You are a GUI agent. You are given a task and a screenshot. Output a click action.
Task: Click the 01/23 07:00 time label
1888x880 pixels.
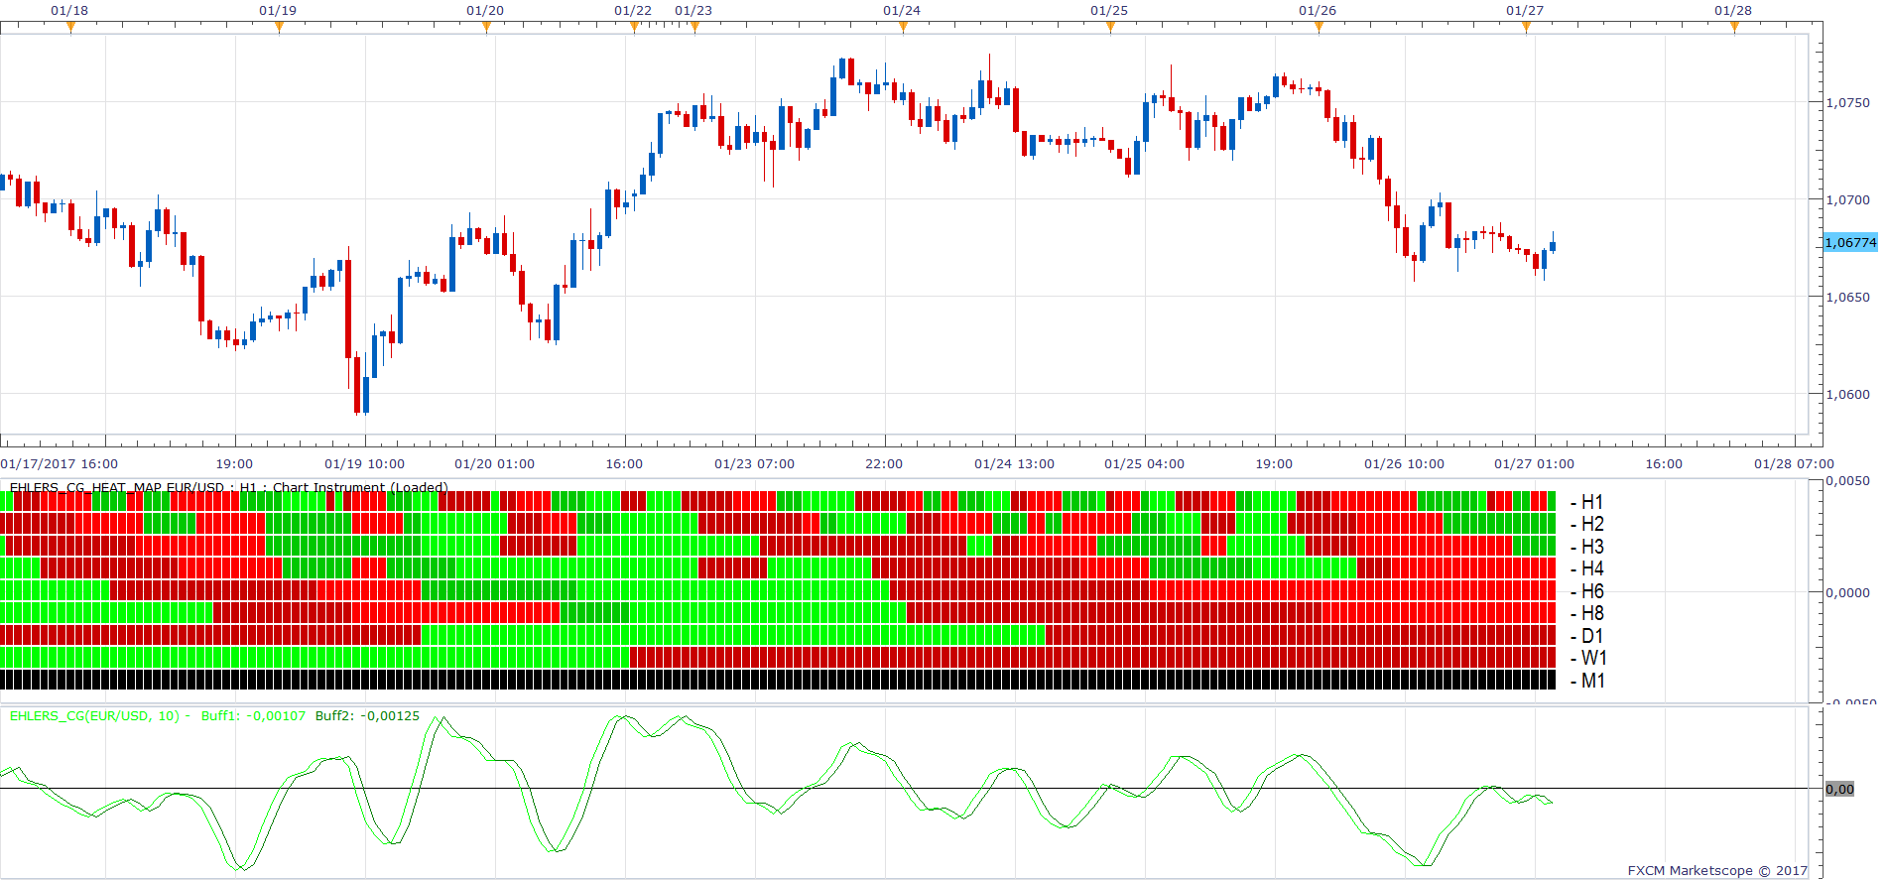[x=754, y=463]
